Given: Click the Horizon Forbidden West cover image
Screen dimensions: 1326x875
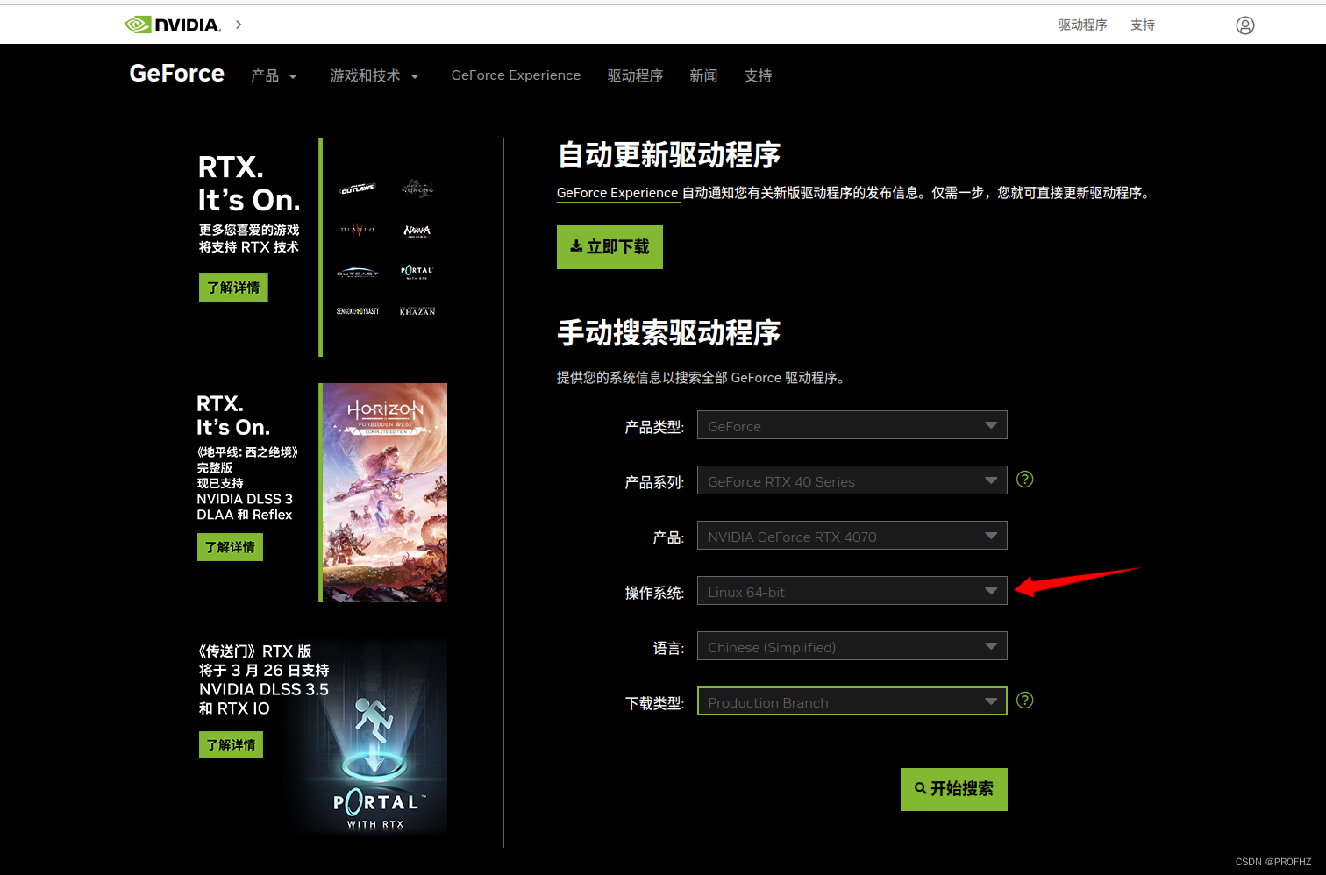Looking at the screenshot, I should [385, 493].
